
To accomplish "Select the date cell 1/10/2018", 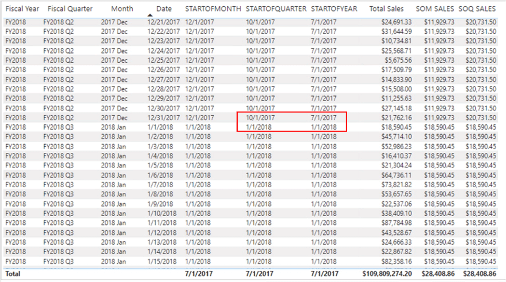I will click(x=162, y=213).
